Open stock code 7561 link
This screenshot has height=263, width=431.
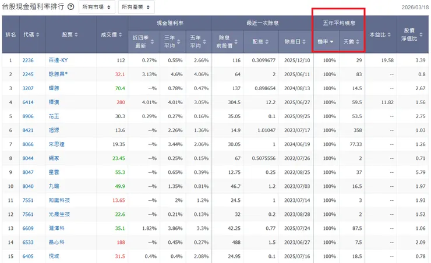pyautogui.click(x=28, y=214)
